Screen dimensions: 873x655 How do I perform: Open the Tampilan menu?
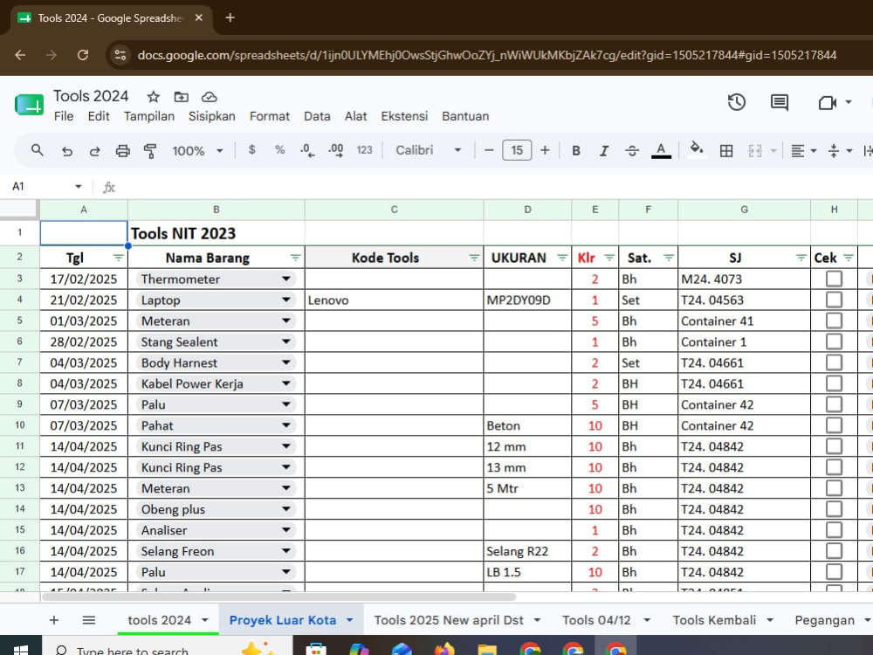click(149, 116)
